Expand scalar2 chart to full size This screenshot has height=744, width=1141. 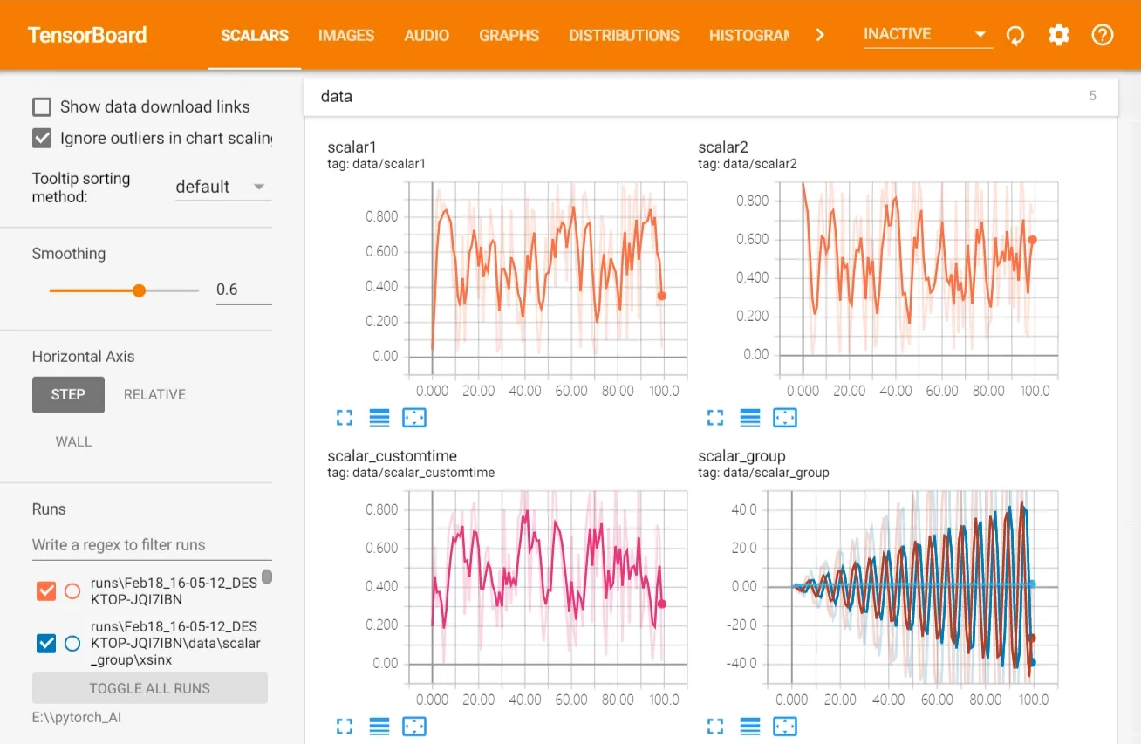pos(715,418)
